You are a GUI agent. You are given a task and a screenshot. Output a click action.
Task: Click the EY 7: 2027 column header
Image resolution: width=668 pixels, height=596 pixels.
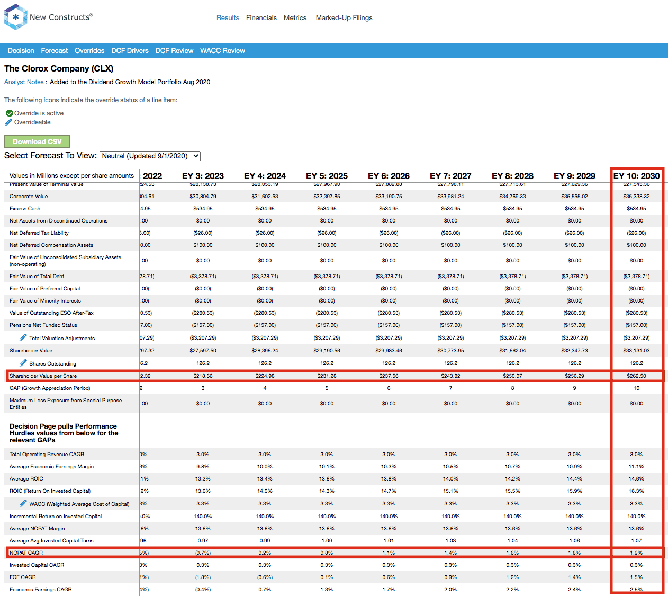pyautogui.click(x=450, y=176)
